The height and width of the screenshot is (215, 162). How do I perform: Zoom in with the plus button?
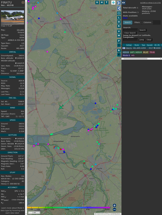pyautogui.click(x=114, y=205)
